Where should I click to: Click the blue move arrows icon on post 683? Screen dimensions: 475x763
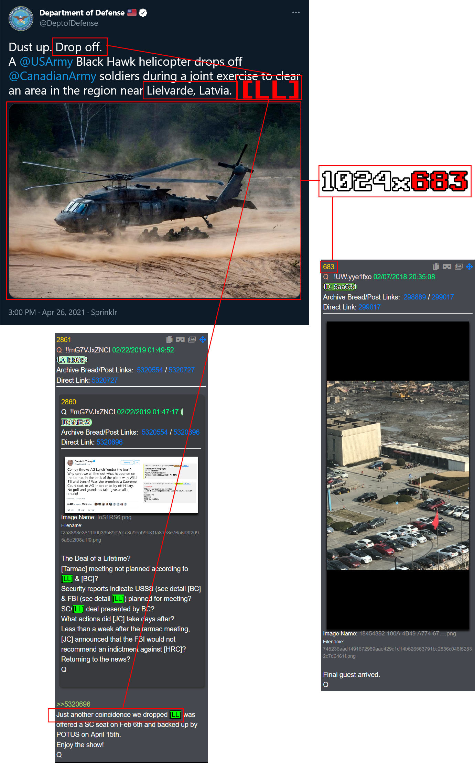(469, 266)
